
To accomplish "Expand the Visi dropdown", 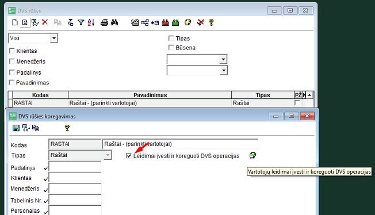I will point(54,39).
